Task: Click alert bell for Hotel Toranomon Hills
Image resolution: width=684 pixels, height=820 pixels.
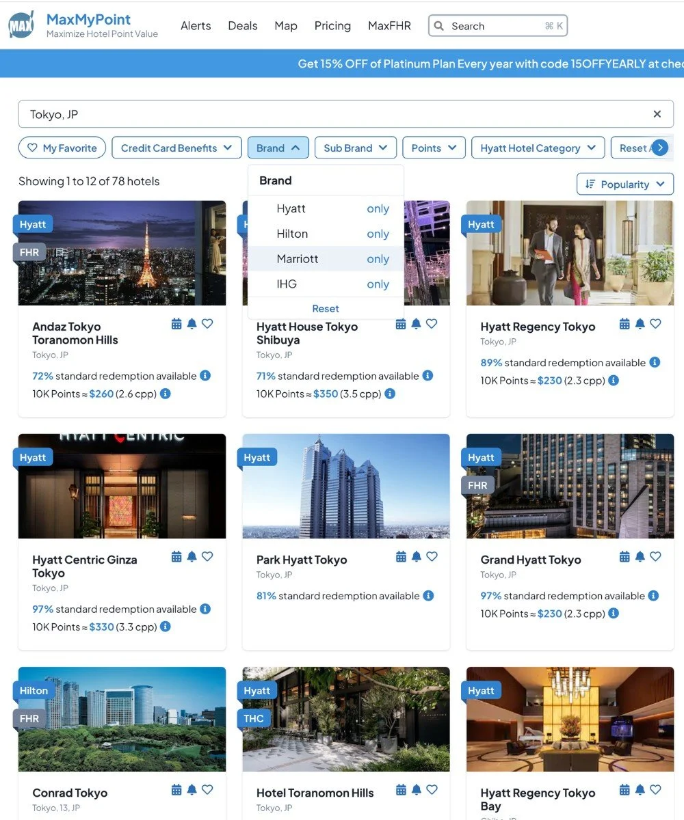Action: click(416, 790)
